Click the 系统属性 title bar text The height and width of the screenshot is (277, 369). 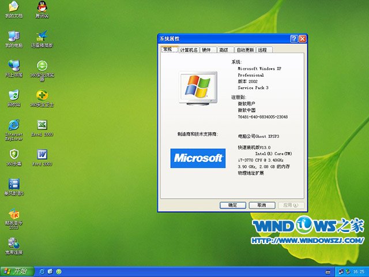[170, 39]
